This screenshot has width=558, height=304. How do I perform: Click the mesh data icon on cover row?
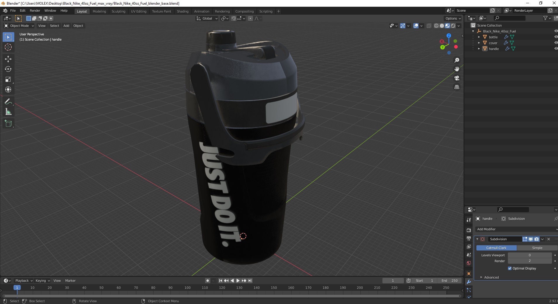[512, 43]
